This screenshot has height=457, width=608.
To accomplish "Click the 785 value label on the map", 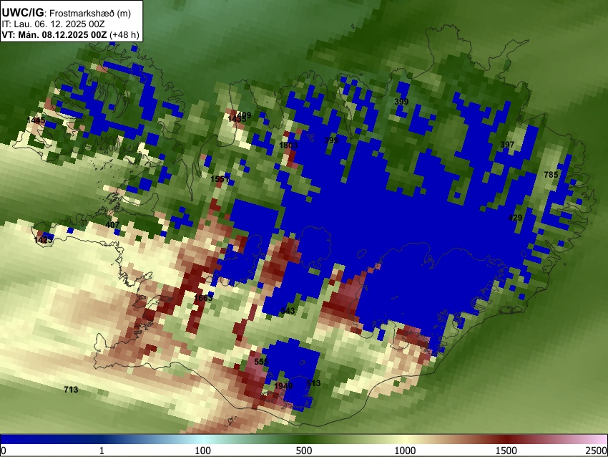I will 551,175.
